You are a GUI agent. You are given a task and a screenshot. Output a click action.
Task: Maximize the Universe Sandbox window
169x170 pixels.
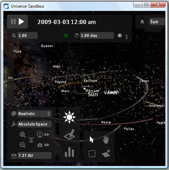pyautogui.click(x=146, y=5)
